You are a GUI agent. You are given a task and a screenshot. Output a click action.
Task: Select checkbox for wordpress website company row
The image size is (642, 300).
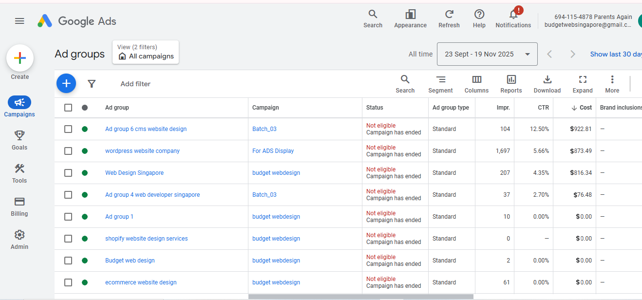pyautogui.click(x=68, y=151)
